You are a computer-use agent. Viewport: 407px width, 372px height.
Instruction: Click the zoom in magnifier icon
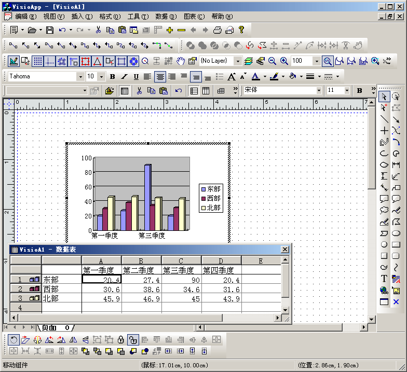[284, 61]
